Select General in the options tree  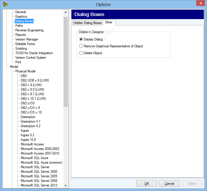tap(21, 12)
